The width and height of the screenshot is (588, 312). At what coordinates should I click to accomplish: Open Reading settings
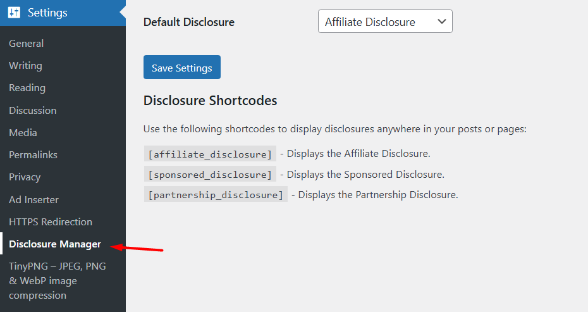tap(27, 88)
